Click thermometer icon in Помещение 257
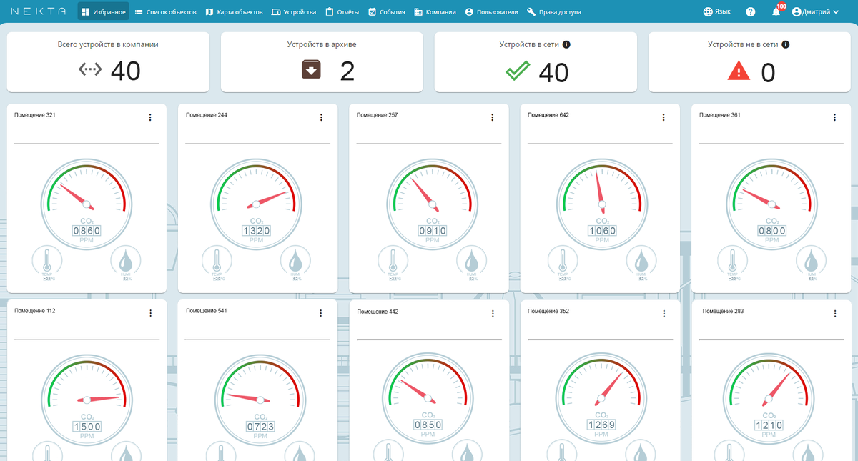 pos(393,261)
